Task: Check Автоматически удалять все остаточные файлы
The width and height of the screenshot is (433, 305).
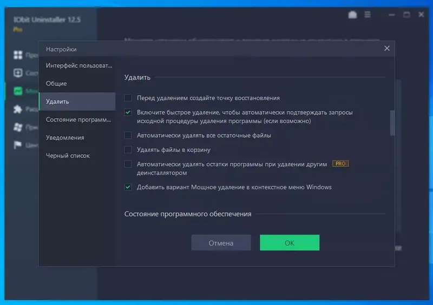Action: point(128,135)
